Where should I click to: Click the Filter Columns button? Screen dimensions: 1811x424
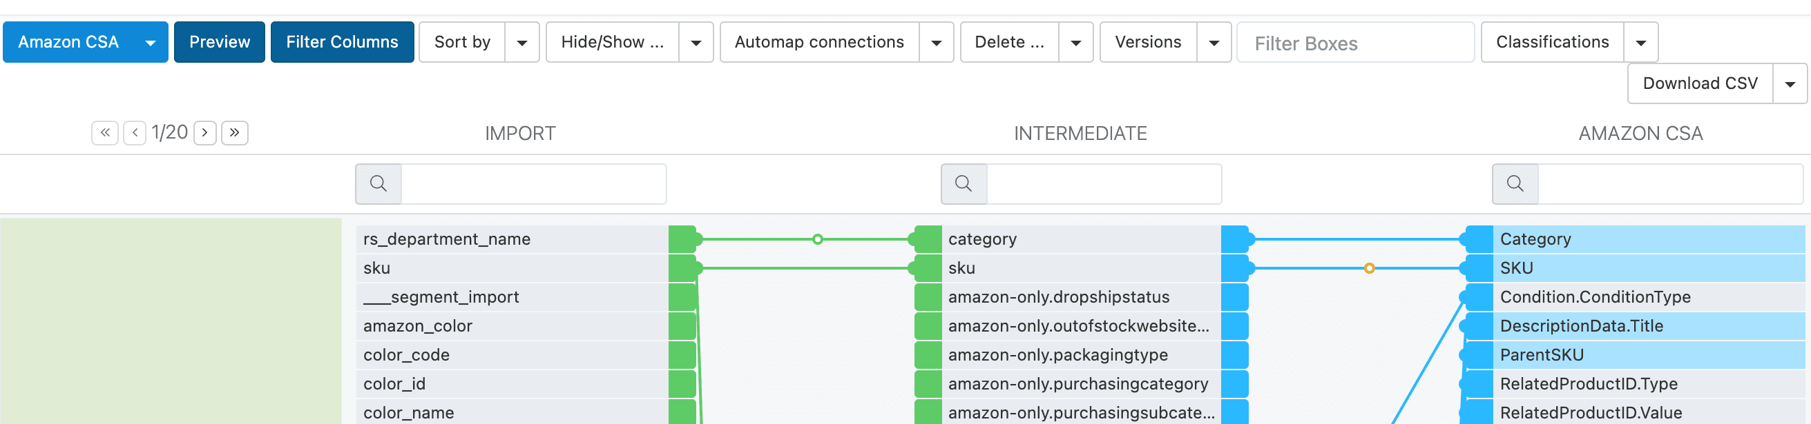[342, 43]
